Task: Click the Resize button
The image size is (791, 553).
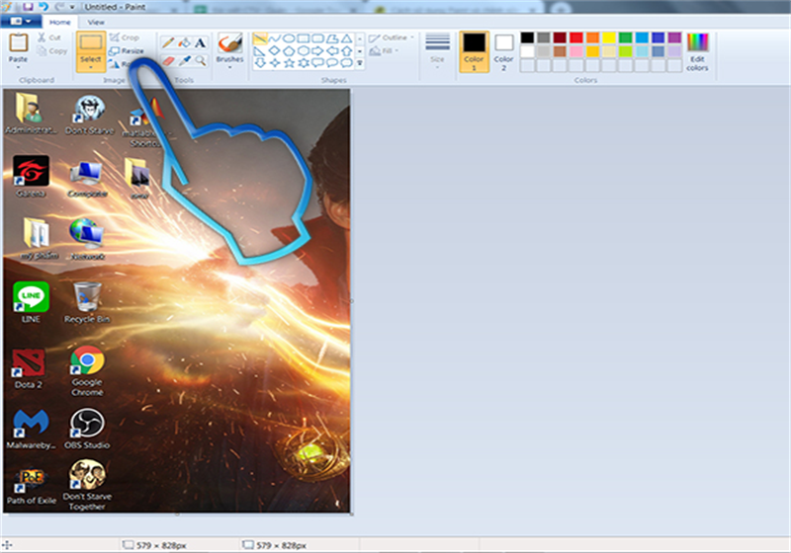Action: tap(127, 51)
